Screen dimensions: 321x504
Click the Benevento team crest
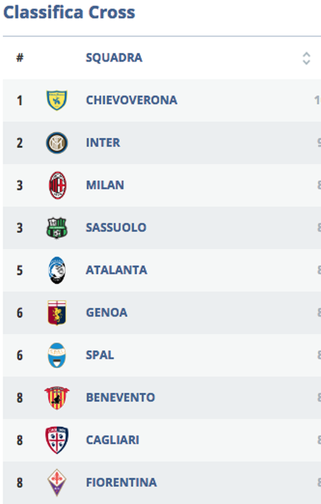56,397
